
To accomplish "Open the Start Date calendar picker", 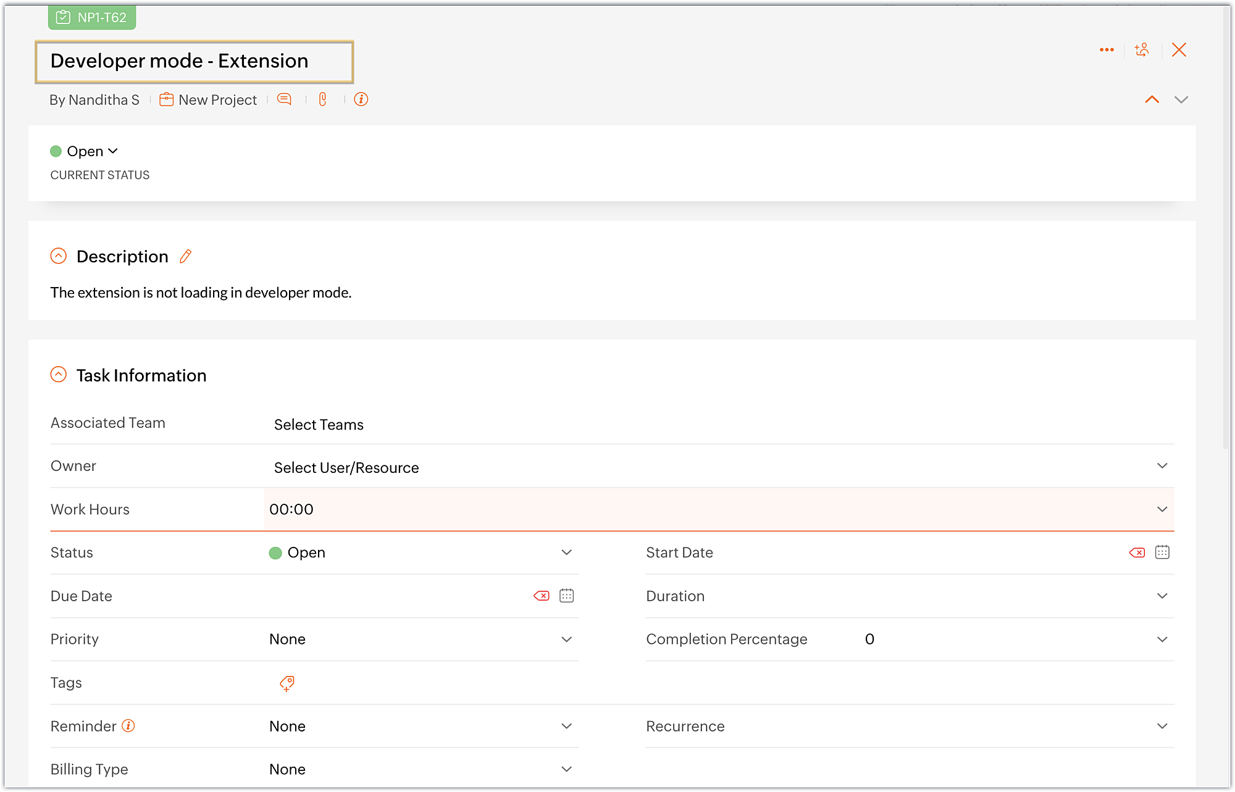I will pos(1162,552).
